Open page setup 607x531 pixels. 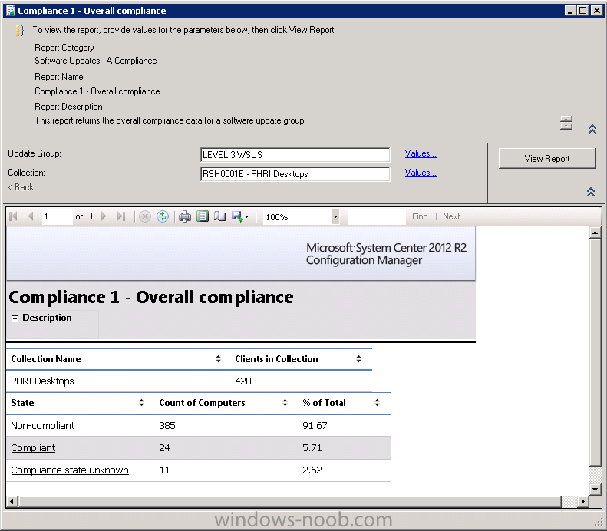[x=220, y=216]
